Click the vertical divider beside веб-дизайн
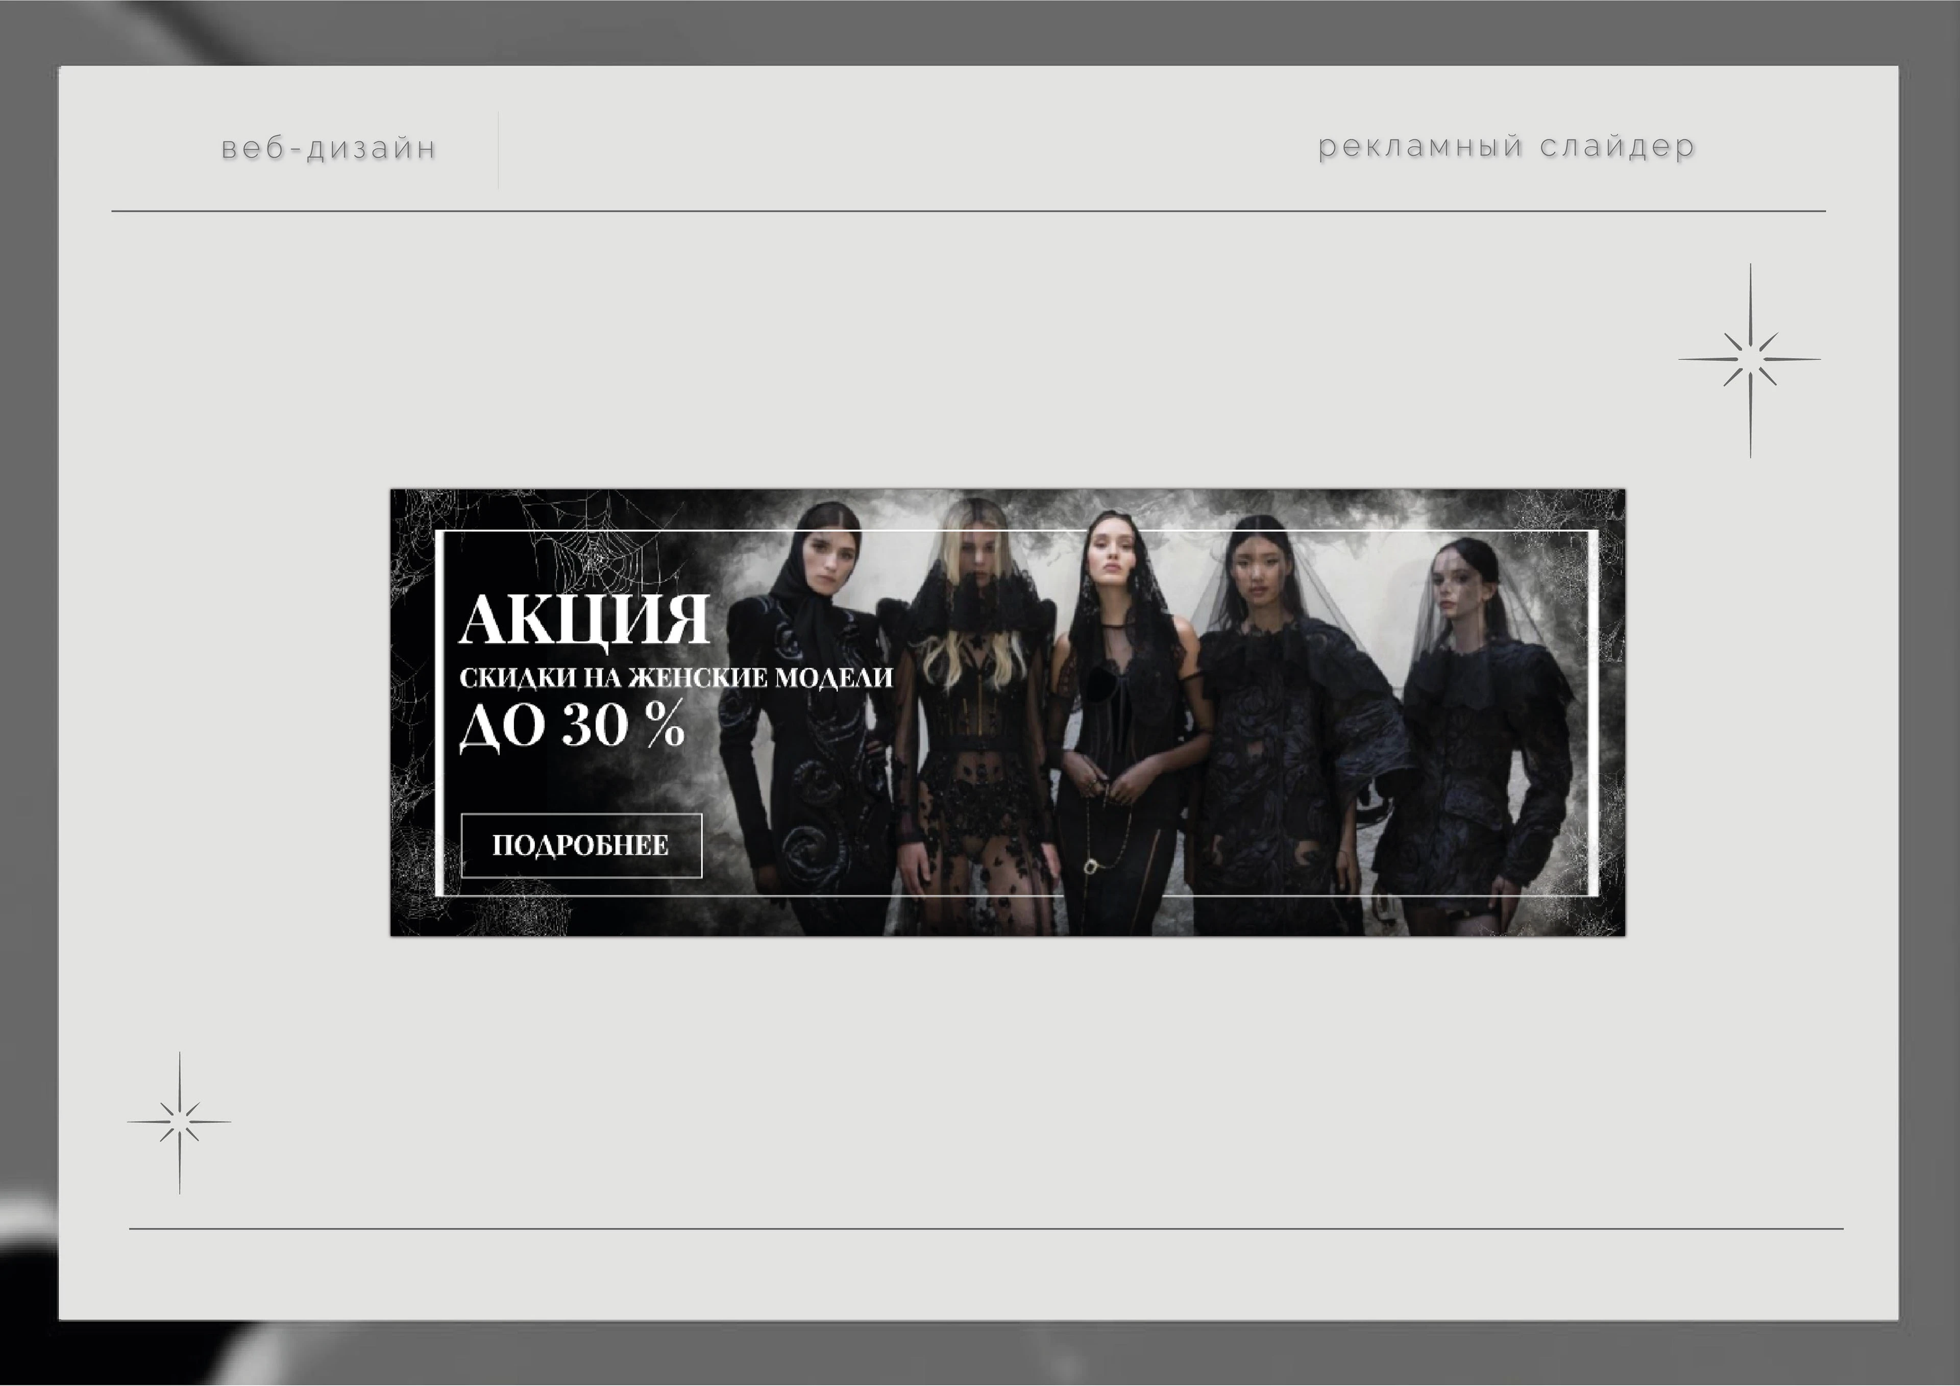This screenshot has height=1386, width=1960. [x=498, y=150]
